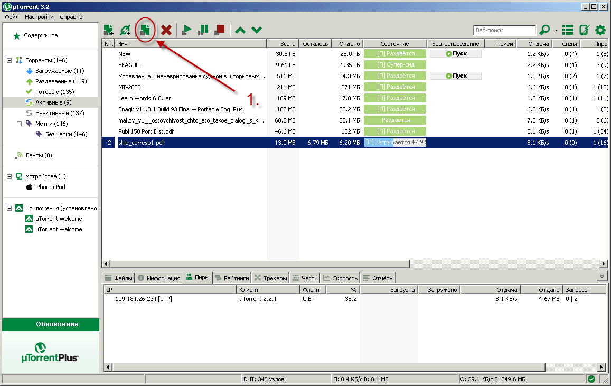Click the circled Create New Torrent icon
The image size is (611, 386).
(144, 30)
